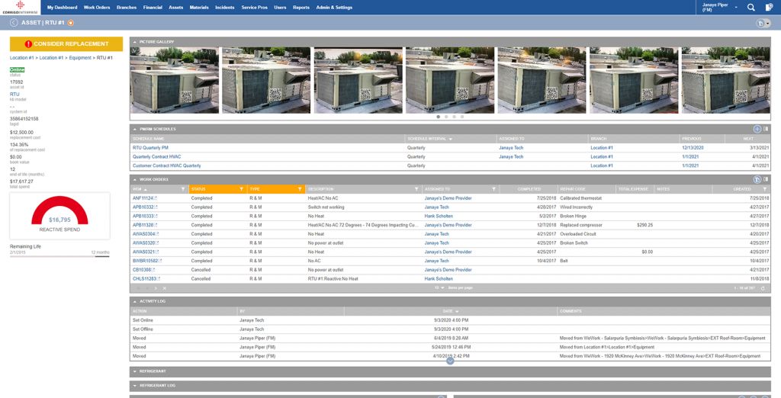Add a new PM/RM schedule with plus icon

click(757, 129)
